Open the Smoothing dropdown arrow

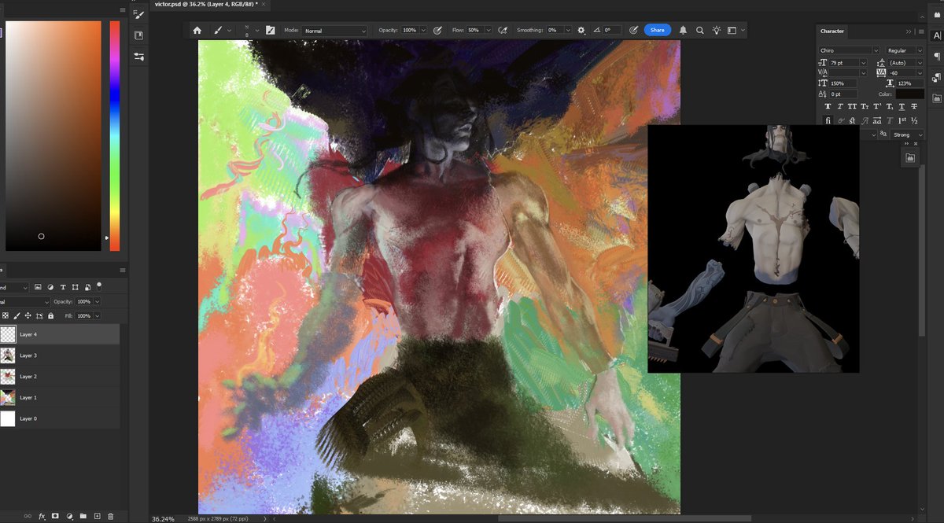click(x=568, y=31)
